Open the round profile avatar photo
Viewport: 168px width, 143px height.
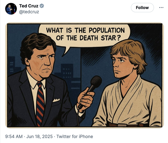click(11, 9)
